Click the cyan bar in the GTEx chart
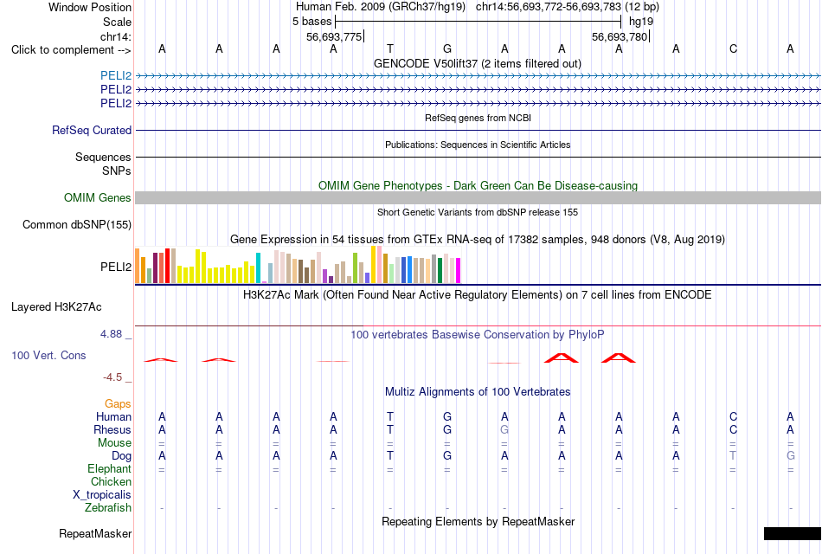Image resolution: width=822 pixels, height=554 pixels. click(x=258, y=268)
